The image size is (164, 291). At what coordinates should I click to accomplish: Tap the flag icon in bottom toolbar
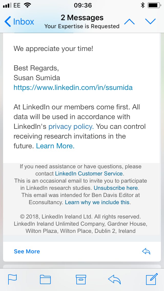coord(12,279)
